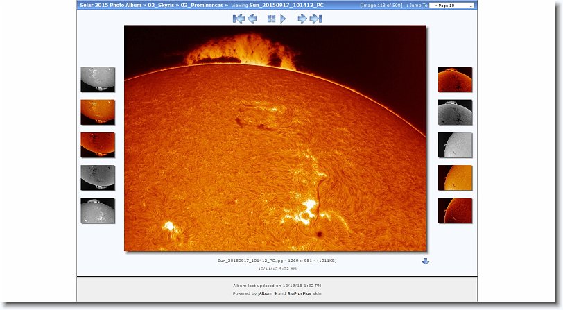
Task: Go to the previous image arrow
Action: pyautogui.click(x=252, y=19)
